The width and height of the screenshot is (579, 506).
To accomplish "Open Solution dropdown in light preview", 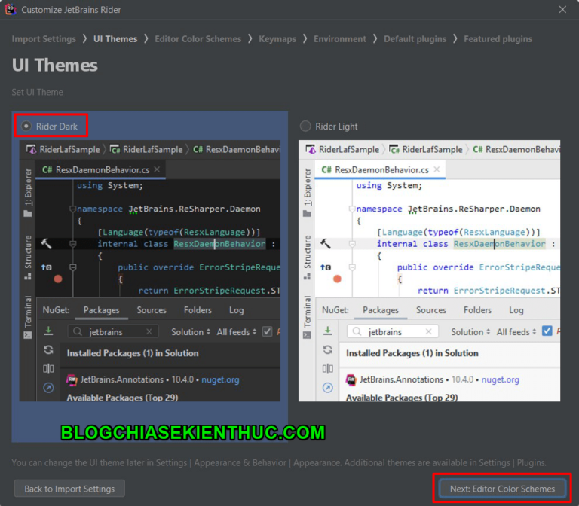I will (470, 332).
